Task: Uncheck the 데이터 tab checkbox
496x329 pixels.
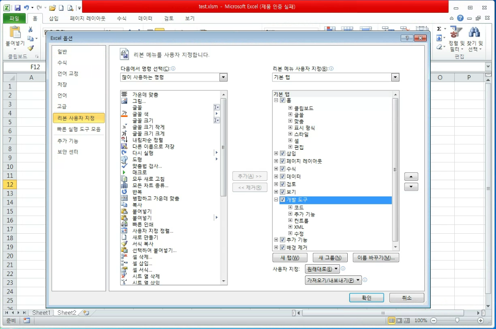Action: click(283, 176)
